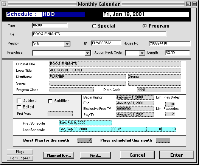199x165 pixels.
Task: Click the Version field showing Sub
Action: (48, 44)
